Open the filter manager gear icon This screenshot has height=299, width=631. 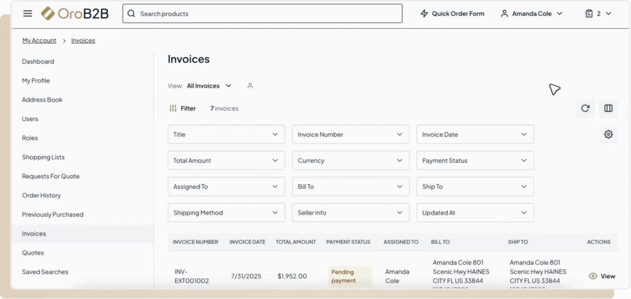tap(608, 134)
